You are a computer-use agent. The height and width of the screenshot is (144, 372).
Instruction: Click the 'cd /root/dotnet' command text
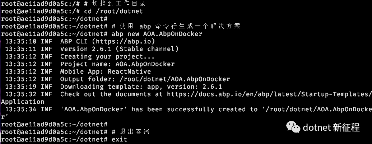pos(113,11)
